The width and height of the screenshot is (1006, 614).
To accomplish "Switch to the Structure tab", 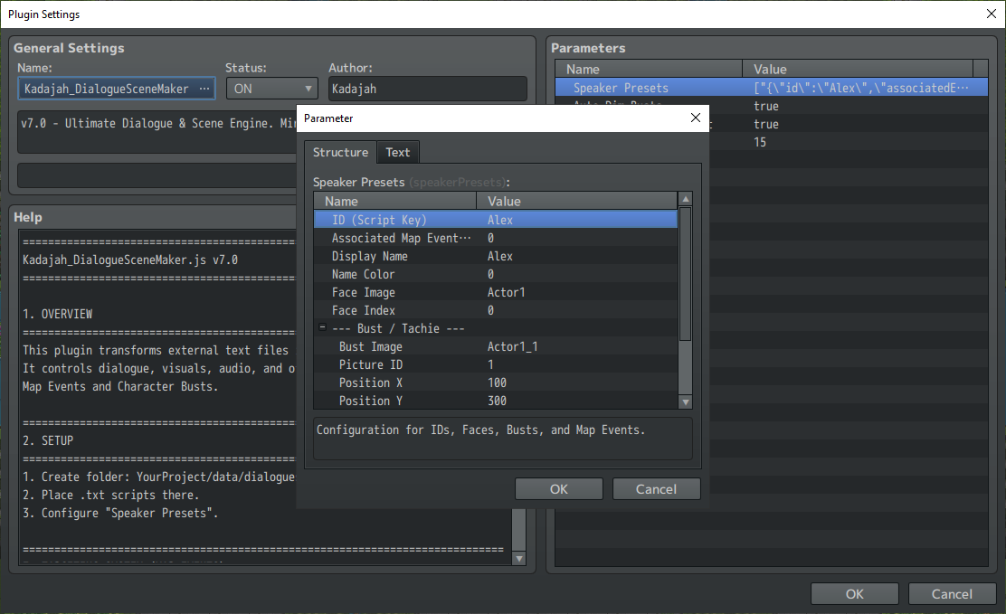I will (340, 152).
